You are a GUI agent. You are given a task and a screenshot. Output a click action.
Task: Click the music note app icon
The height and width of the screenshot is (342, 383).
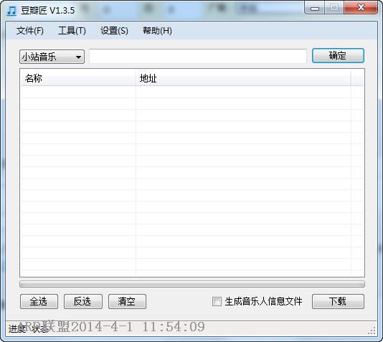coord(11,11)
